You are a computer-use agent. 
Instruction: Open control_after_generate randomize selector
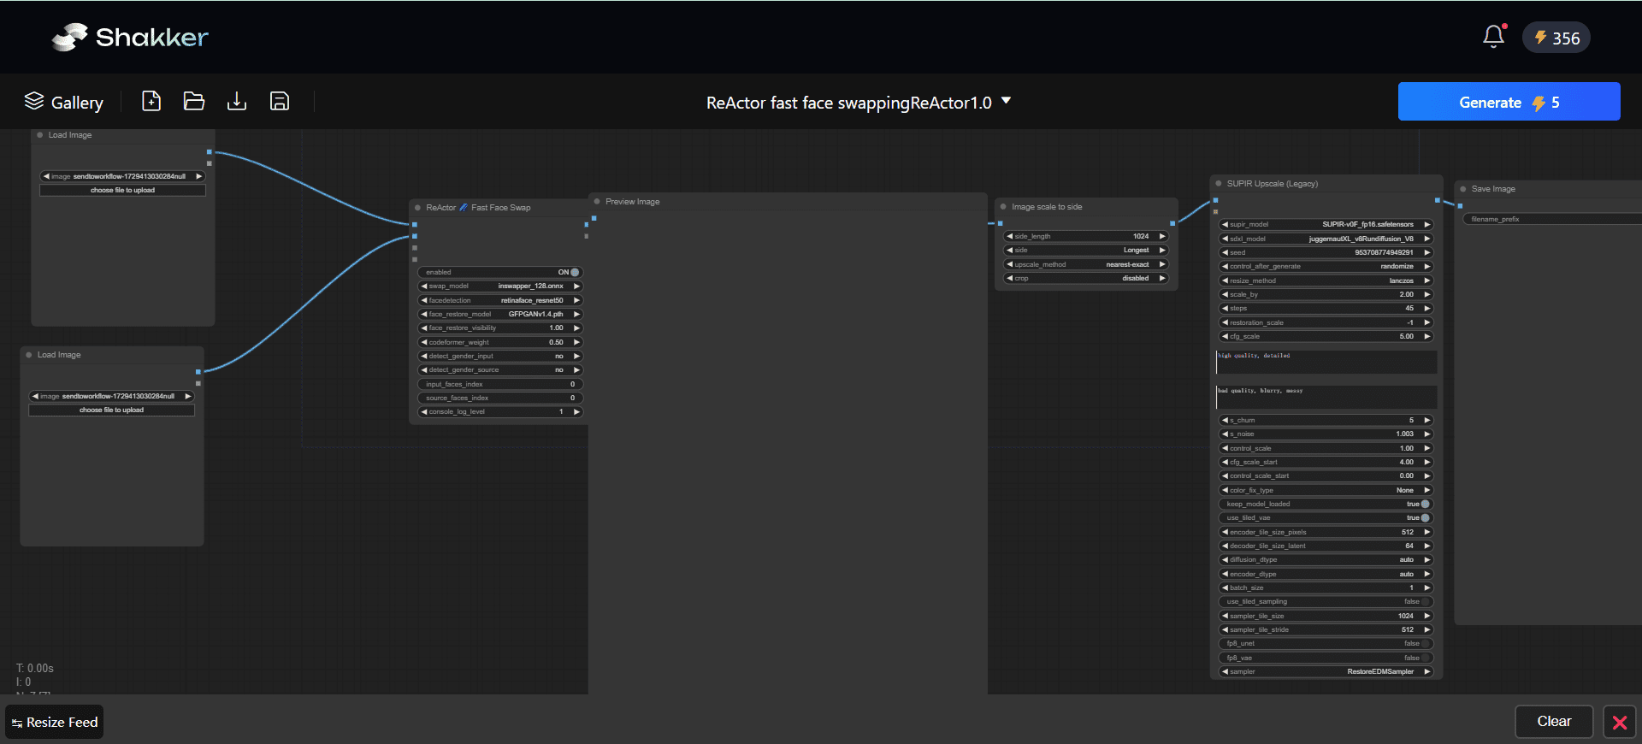(1326, 266)
